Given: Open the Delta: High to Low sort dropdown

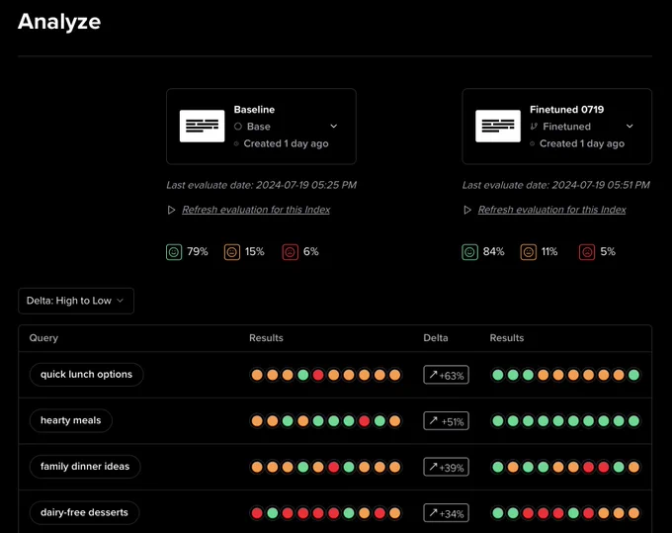Looking at the screenshot, I should click(x=76, y=301).
